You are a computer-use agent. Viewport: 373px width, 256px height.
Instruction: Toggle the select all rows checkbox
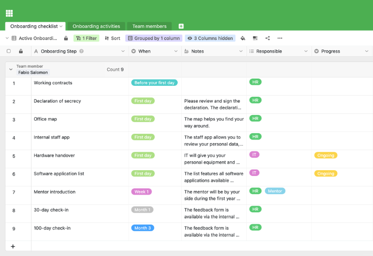pyautogui.click(x=9, y=51)
